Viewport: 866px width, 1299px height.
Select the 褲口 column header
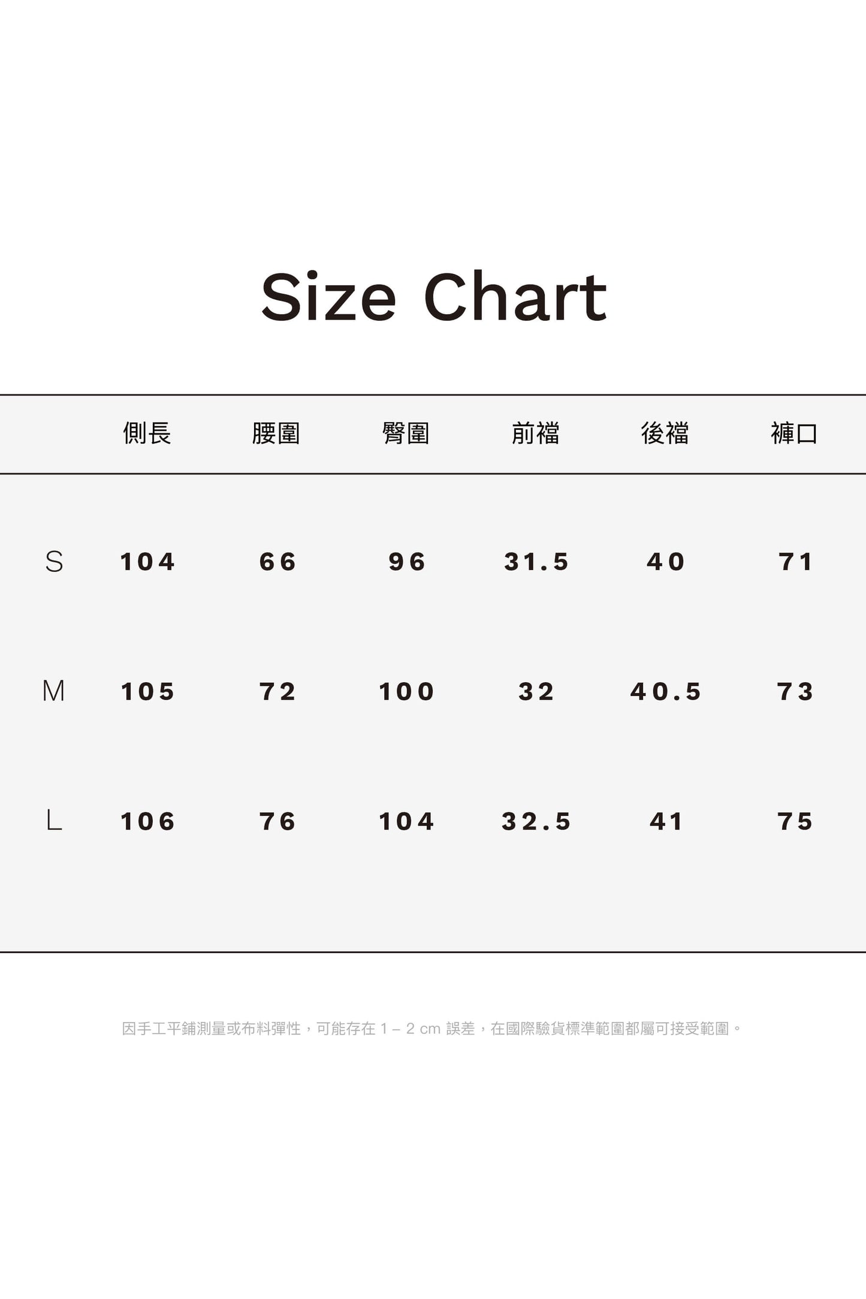[794, 433]
